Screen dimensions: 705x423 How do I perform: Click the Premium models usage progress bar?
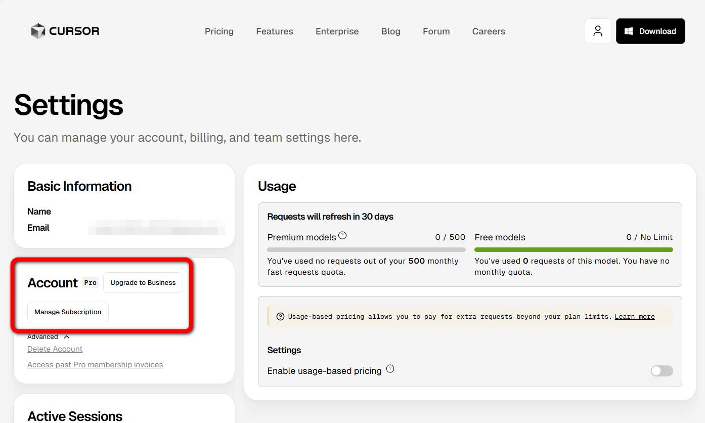[x=366, y=249]
